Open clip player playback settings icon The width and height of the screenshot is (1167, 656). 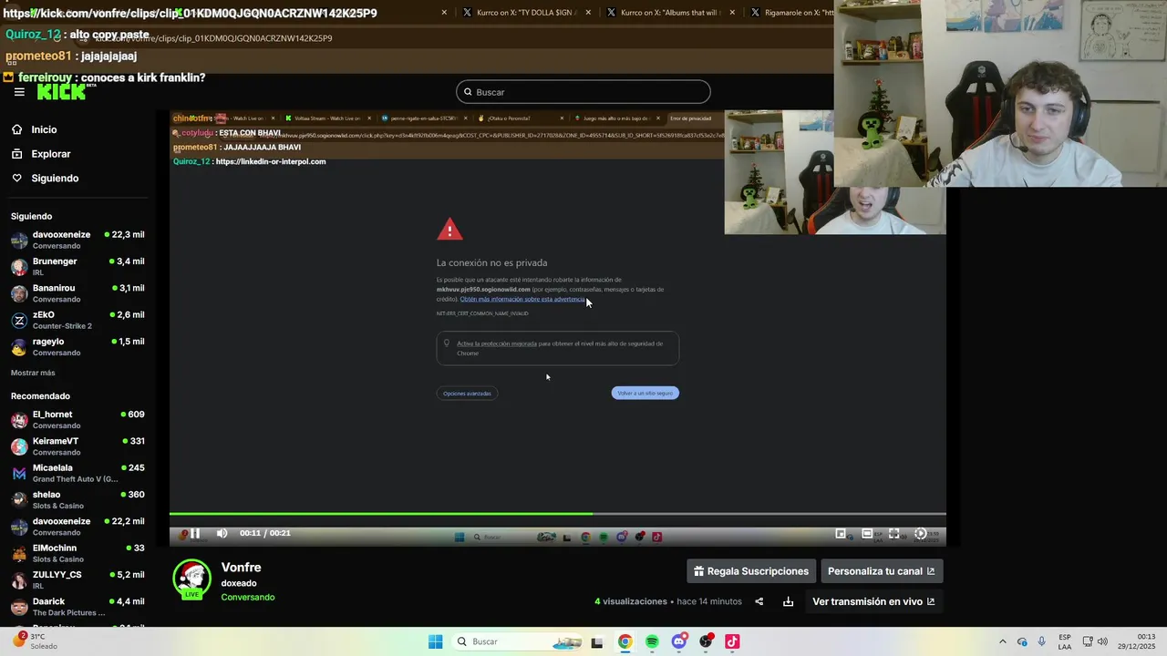point(920,534)
